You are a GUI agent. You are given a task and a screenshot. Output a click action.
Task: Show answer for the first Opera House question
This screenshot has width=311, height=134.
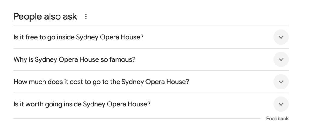(x=151, y=37)
